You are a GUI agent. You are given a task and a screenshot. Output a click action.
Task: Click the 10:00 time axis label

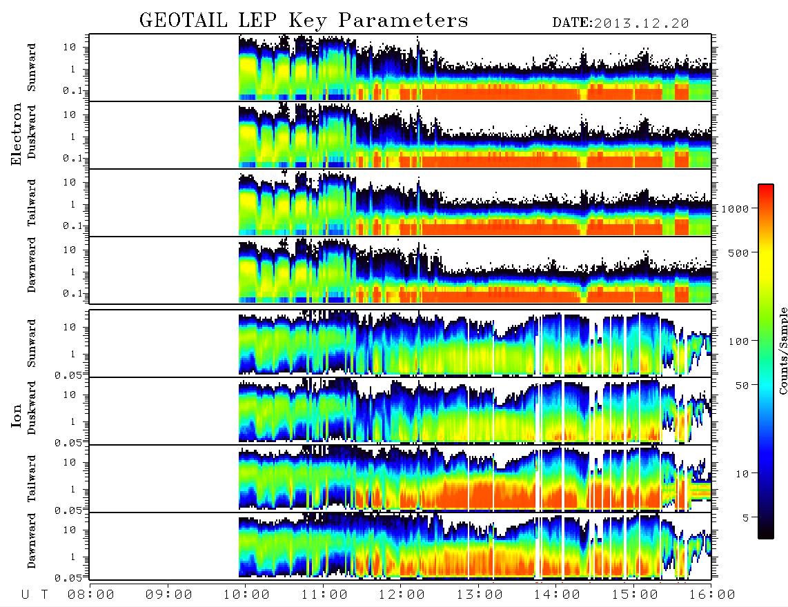pos(246,595)
